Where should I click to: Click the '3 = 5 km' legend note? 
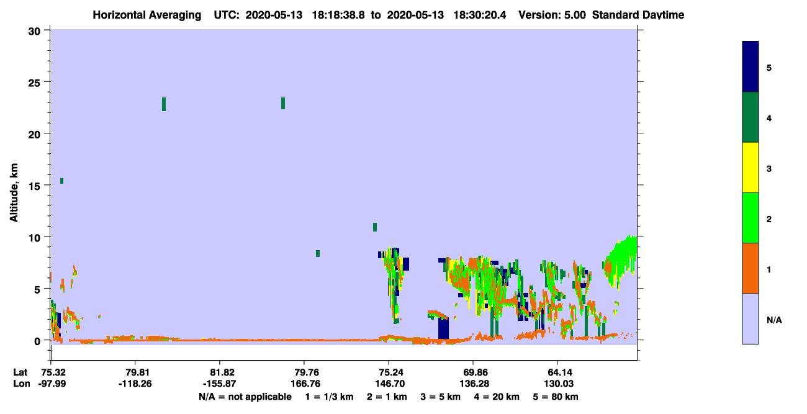tap(440, 397)
